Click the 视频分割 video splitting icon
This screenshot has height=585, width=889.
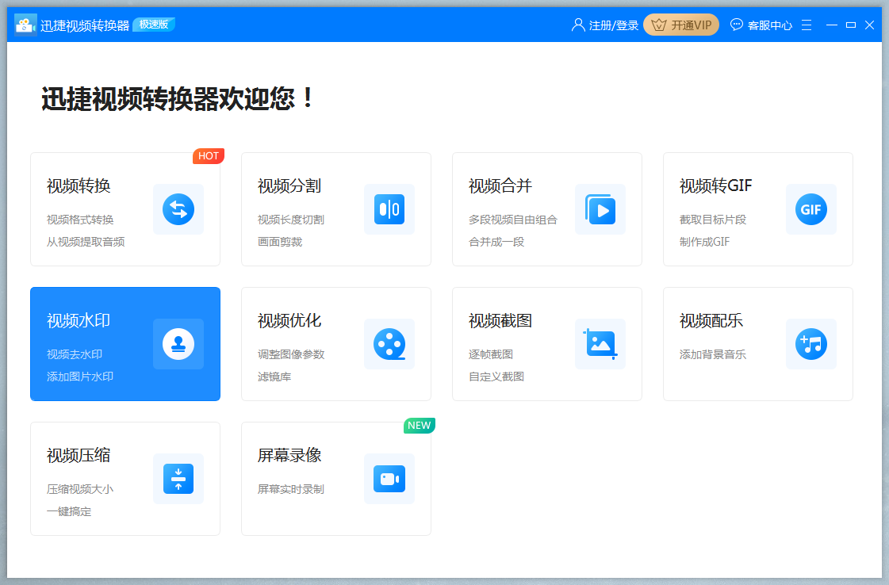[x=389, y=209]
